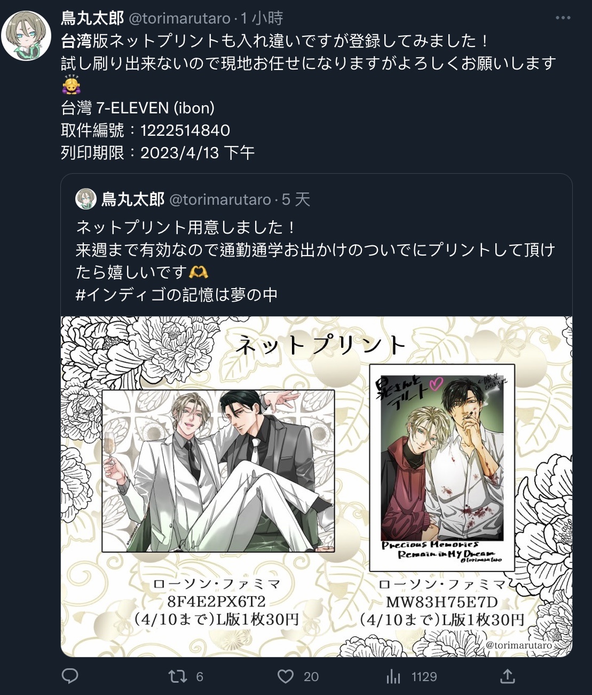The width and height of the screenshot is (592, 695).
Task: Click the like count 20
Action: pyautogui.click(x=311, y=677)
